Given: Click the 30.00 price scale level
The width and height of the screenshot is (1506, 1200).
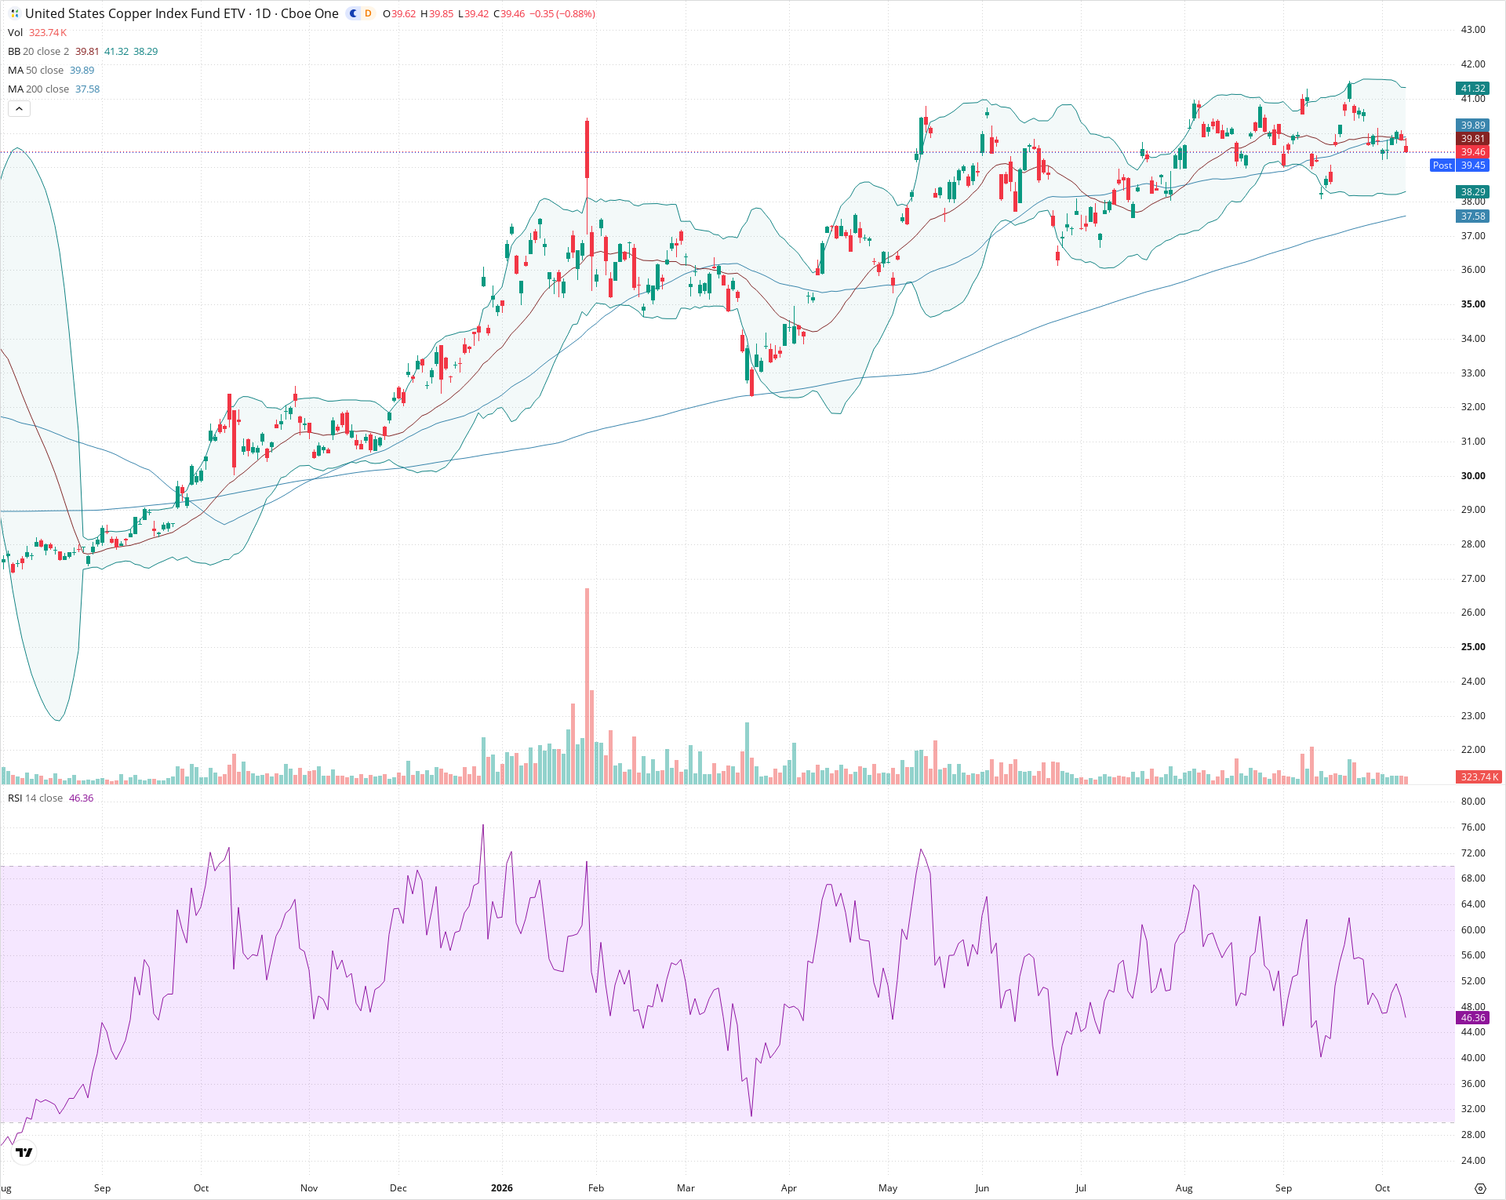Looking at the screenshot, I should coord(1473,475).
